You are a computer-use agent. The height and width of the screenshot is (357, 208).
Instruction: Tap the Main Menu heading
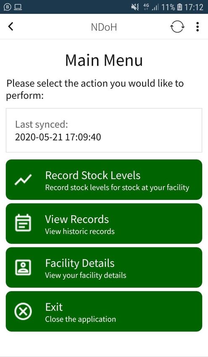104,60
